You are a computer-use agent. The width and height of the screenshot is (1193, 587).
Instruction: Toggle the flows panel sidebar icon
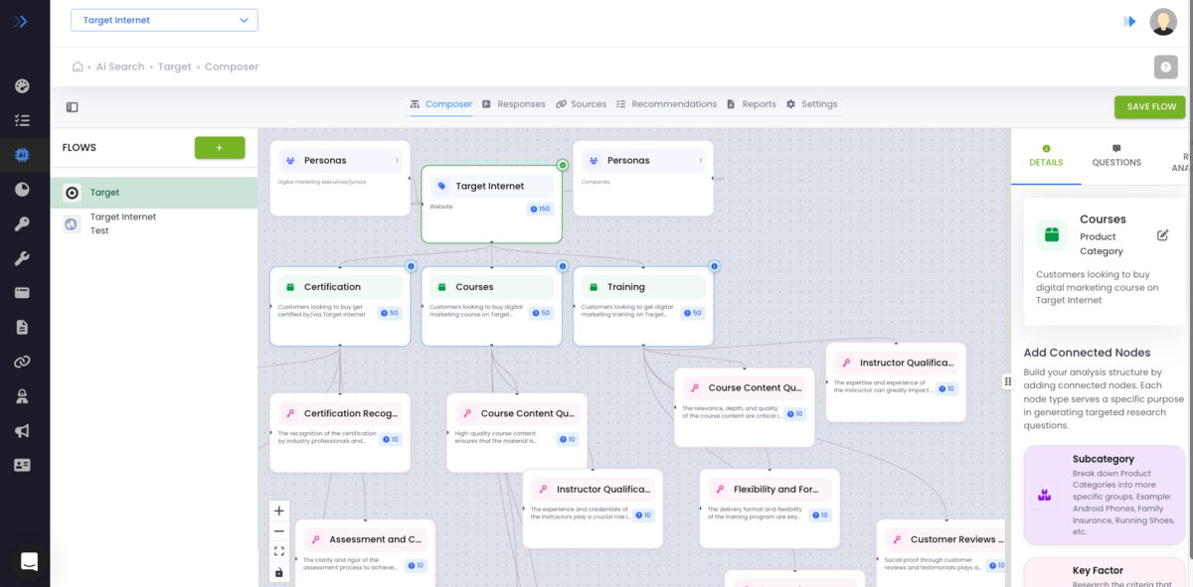[72, 107]
